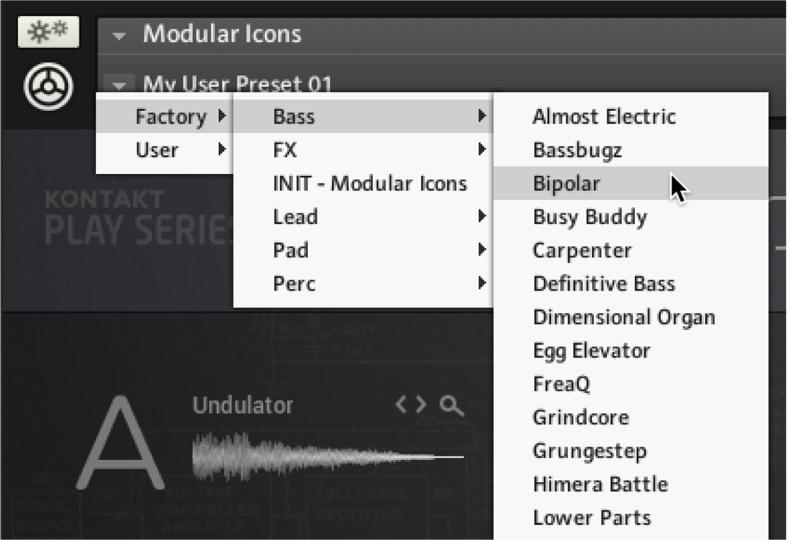Viewport: 789px width, 540px height.
Task: Click the magnifier icon beside Undulator
Action: pyautogui.click(x=452, y=406)
